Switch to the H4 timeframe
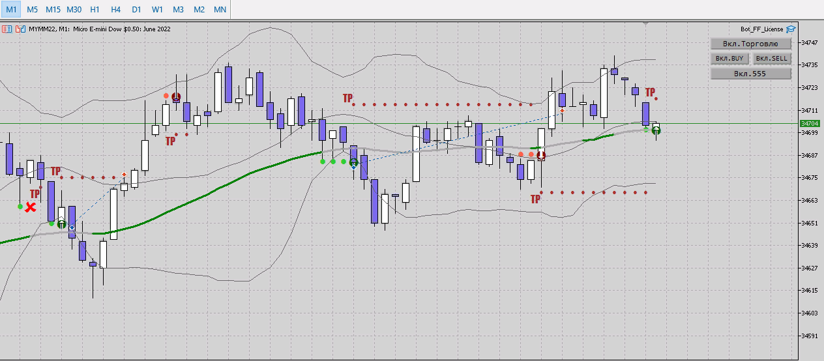 [115, 9]
